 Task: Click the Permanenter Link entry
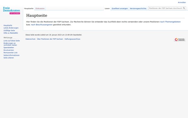(x=10, y=53)
